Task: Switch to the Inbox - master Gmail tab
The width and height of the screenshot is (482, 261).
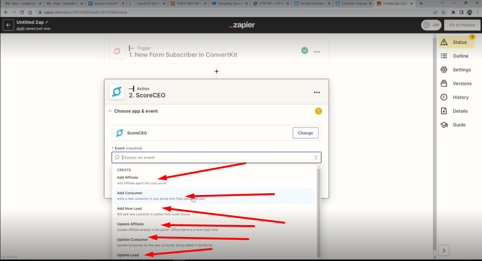Action: pos(23,3)
